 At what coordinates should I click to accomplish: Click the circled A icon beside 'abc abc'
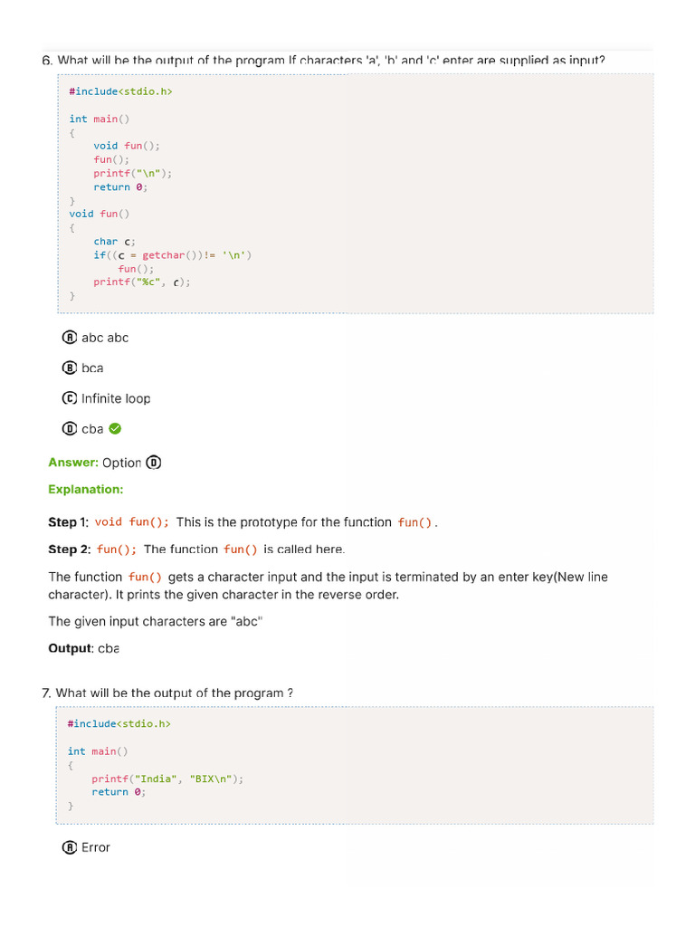[70, 338]
